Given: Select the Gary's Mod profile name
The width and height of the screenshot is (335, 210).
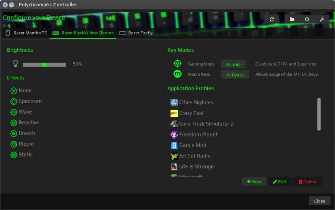Looking at the screenshot, I should click(x=193, y=145).
